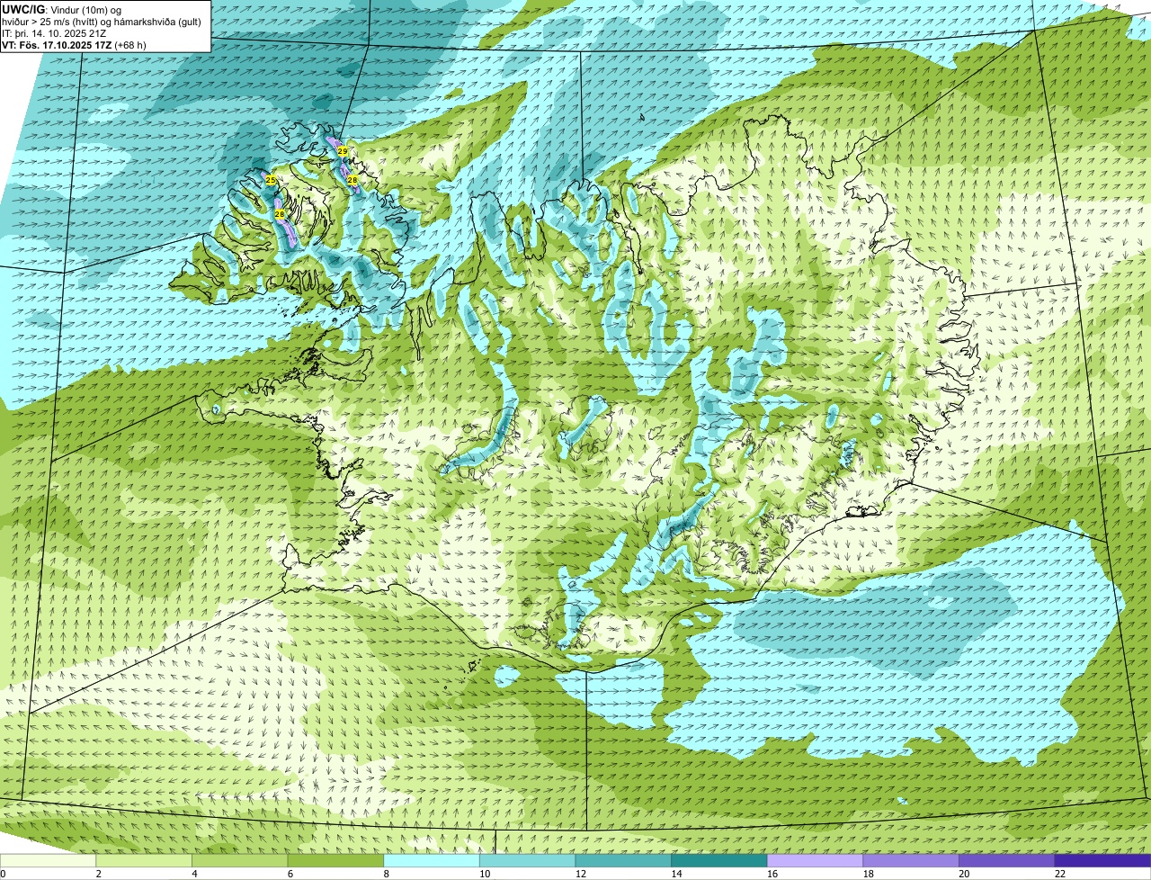Image resolution: width=1151 pixels, height=880 pixels.
Task: Click the 12–14 m/s teal legend swatch
Action: pyautogui.click(x=623, y=860)
